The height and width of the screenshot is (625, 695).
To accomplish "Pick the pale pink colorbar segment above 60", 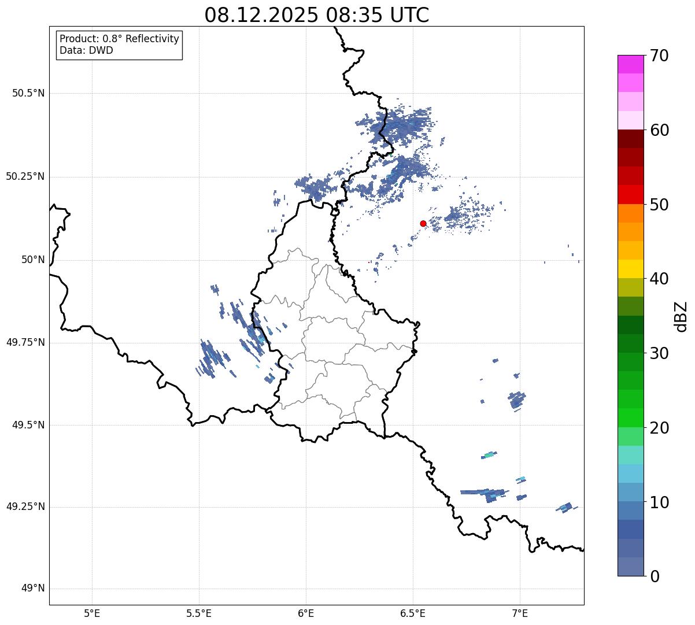I will [x=631, y=120].
